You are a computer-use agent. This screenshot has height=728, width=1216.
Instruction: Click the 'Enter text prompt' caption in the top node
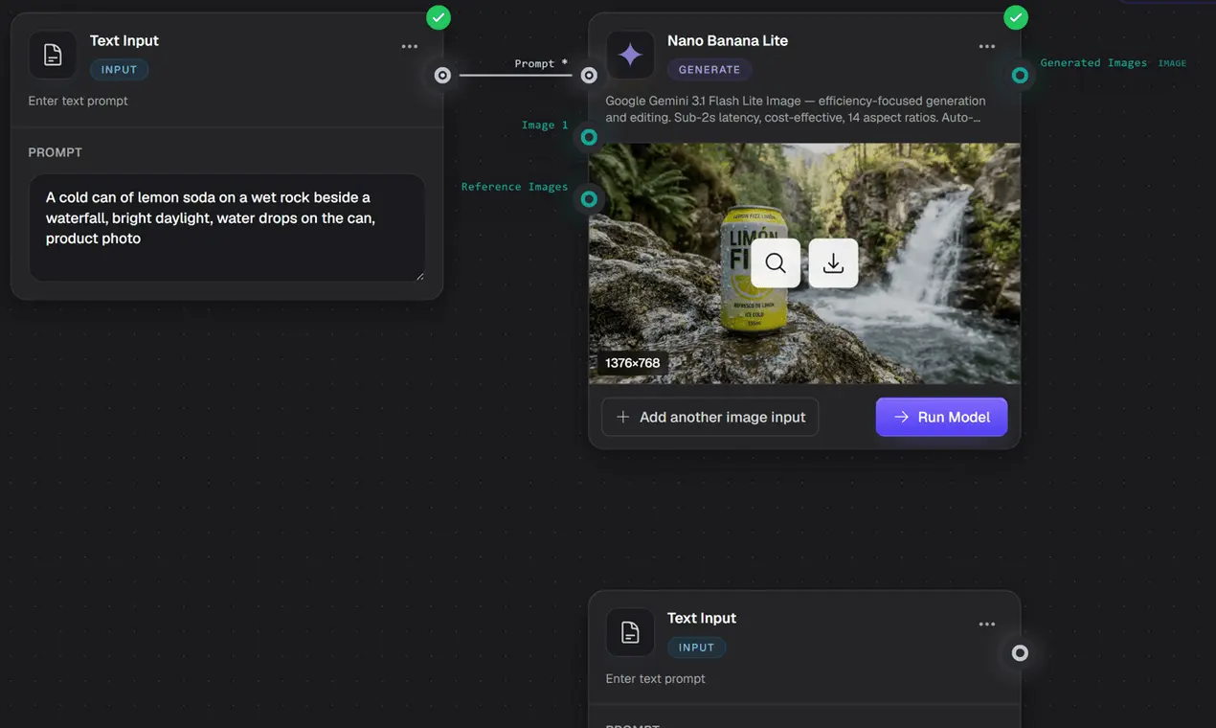tap(79, 101)
